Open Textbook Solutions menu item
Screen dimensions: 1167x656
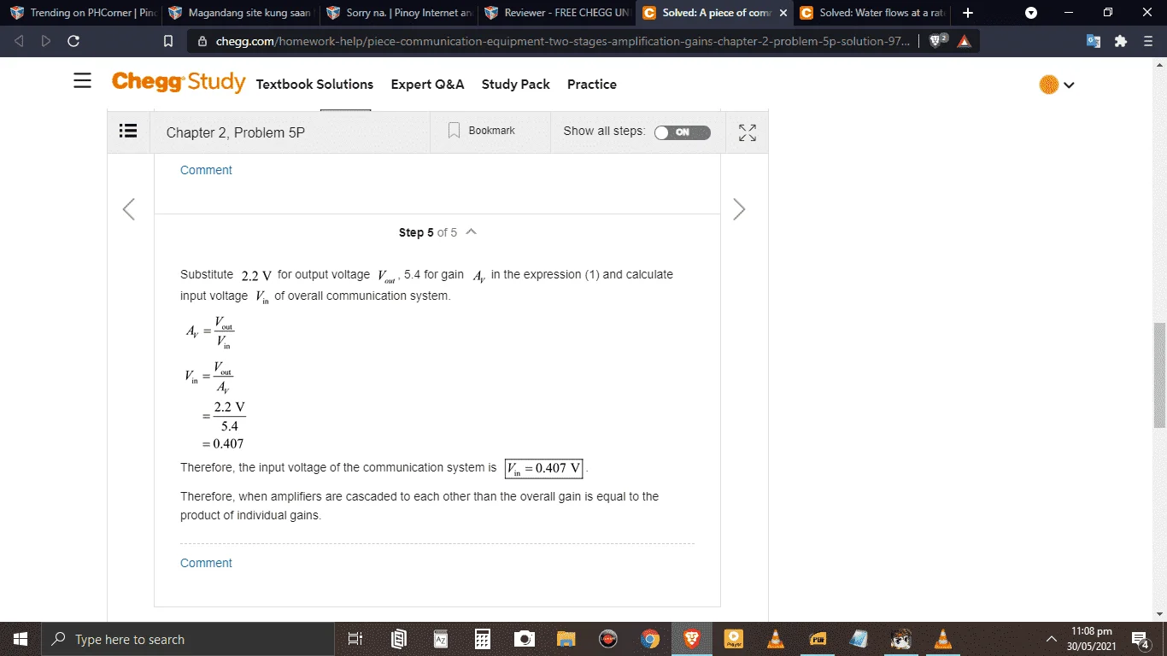click(314, 85)
